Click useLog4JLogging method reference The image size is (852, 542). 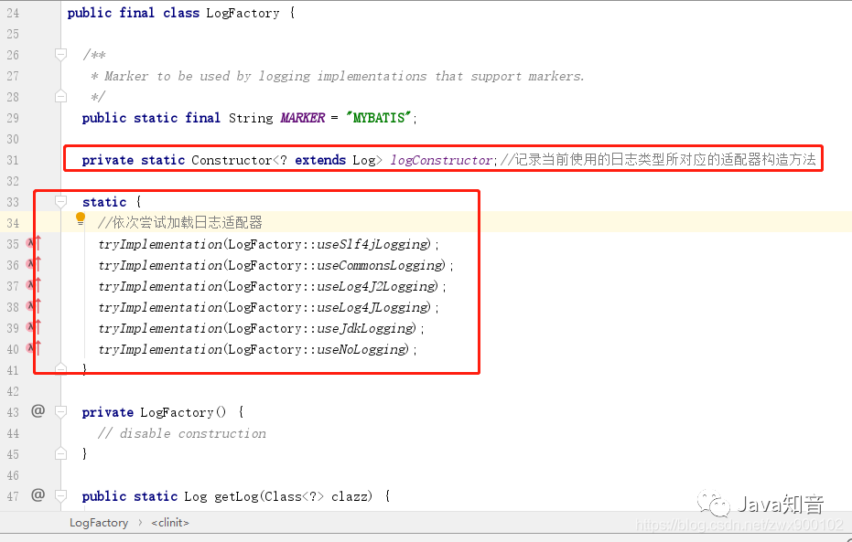(373, 307)
